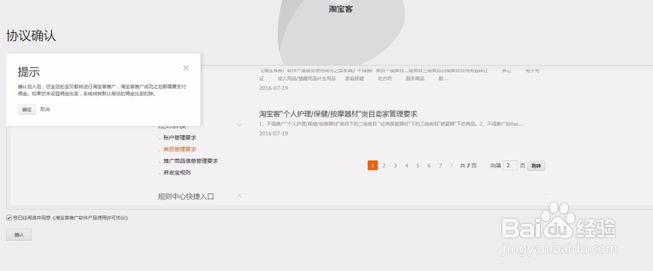Go to page 3 in the pagination

pos(395,165)
